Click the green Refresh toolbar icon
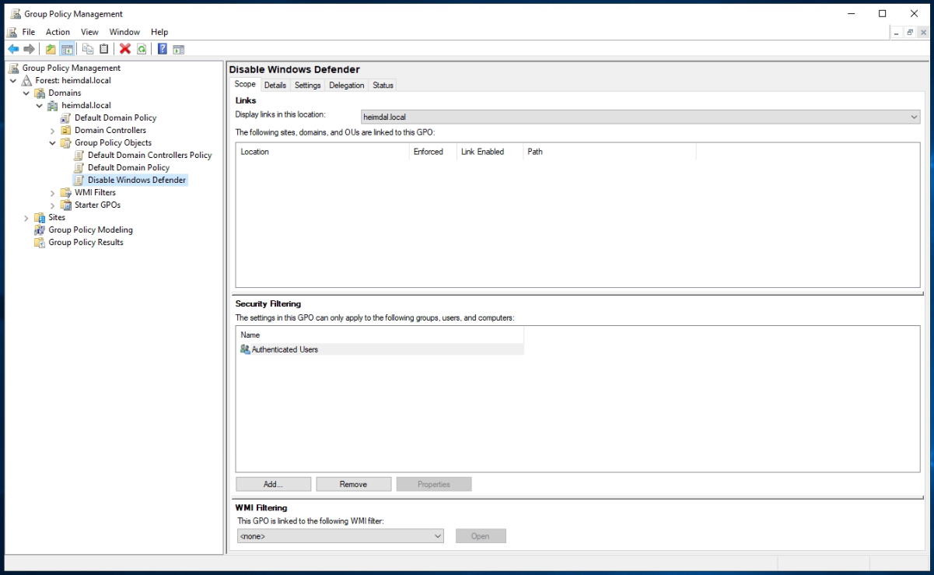The height and width of the screenshot is (575, 934). click(142, 49)
